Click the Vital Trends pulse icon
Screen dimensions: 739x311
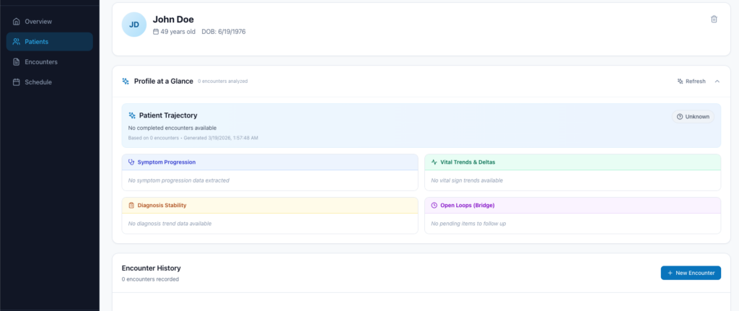pos(434,162)
